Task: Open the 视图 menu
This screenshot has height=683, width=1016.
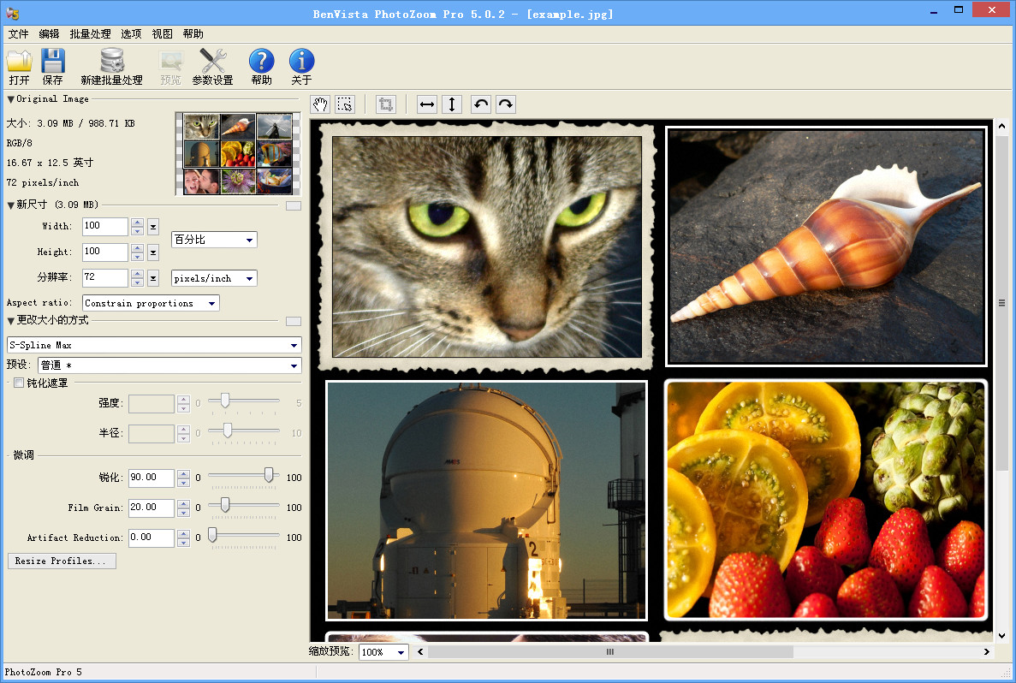Action: point(162,33)
